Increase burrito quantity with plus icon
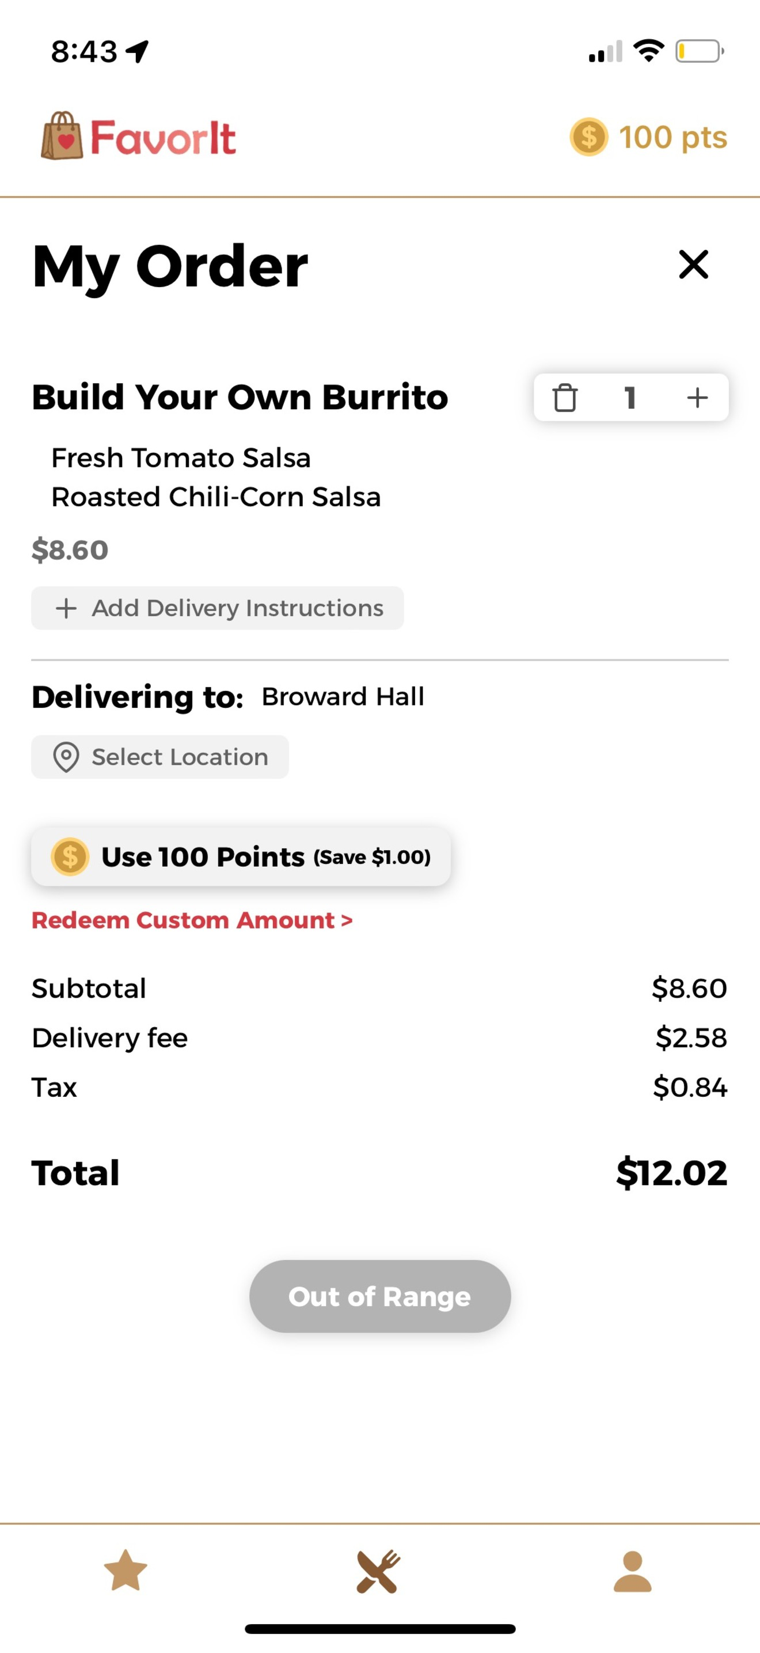This screenshot has width=760, height=1653. click(x=697, y=397)
